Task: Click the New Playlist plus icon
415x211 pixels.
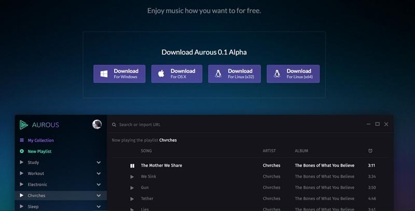Action: pos(22,151)
